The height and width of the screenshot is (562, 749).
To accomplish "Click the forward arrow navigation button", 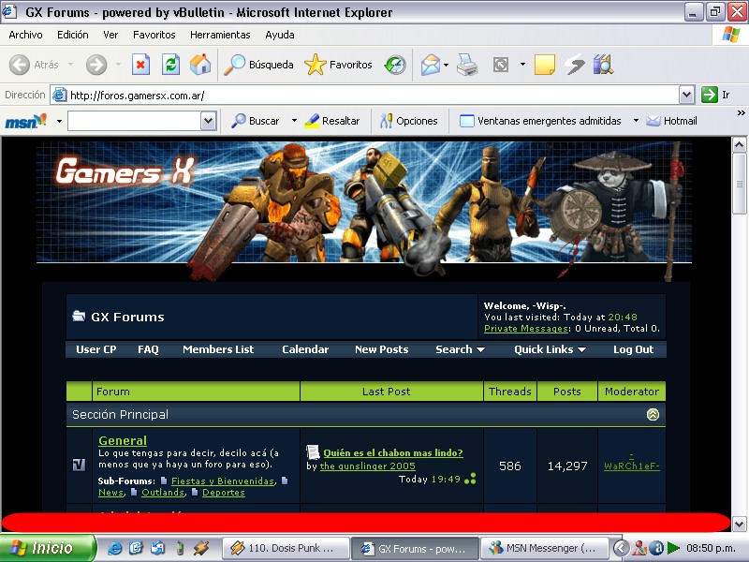I will coord(96,65).
